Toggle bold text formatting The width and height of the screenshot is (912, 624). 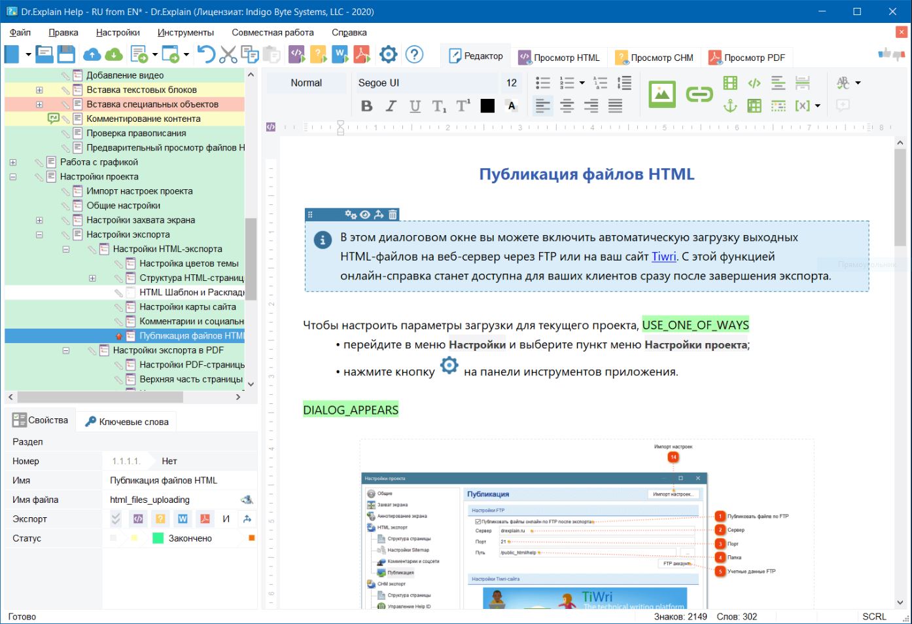click(x=366, y=106)
